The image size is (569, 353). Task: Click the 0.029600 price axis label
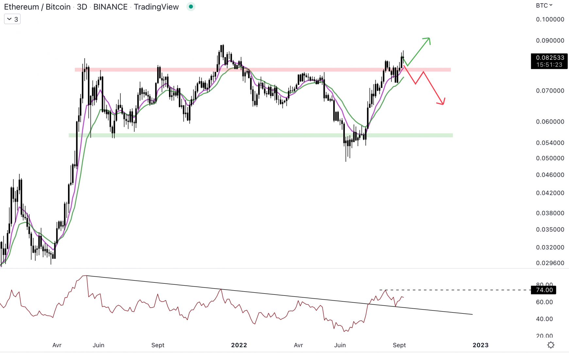550,263
